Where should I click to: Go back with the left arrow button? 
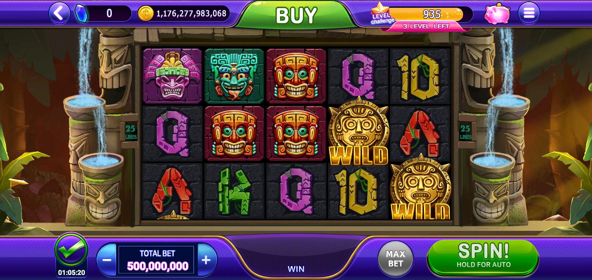(x=59, y=13)
